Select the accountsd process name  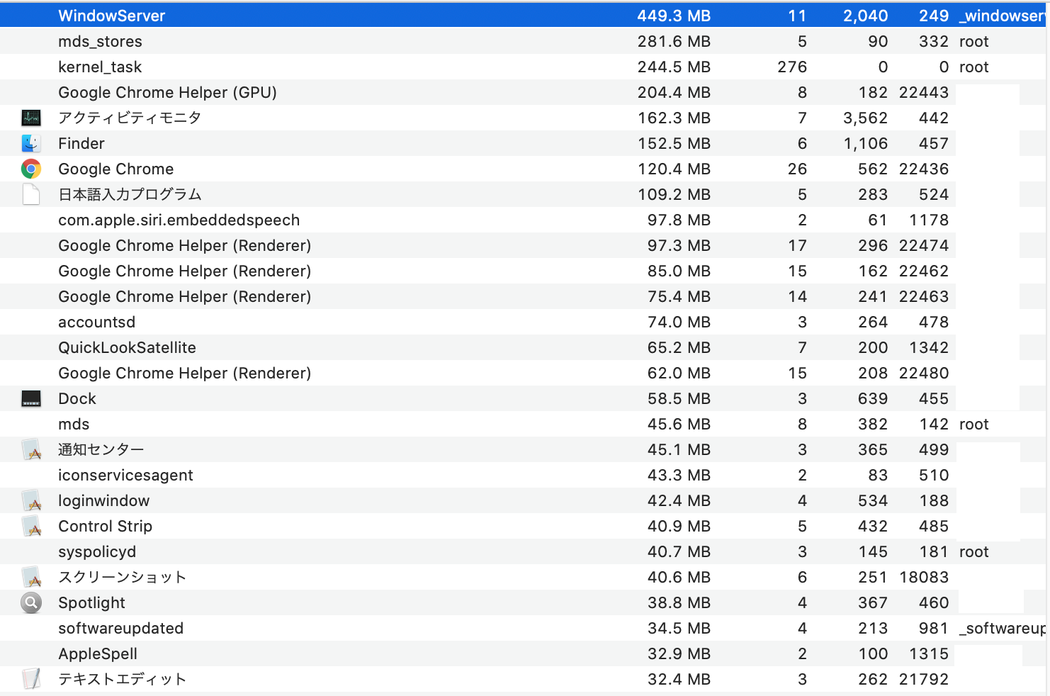tap(96, 322)
